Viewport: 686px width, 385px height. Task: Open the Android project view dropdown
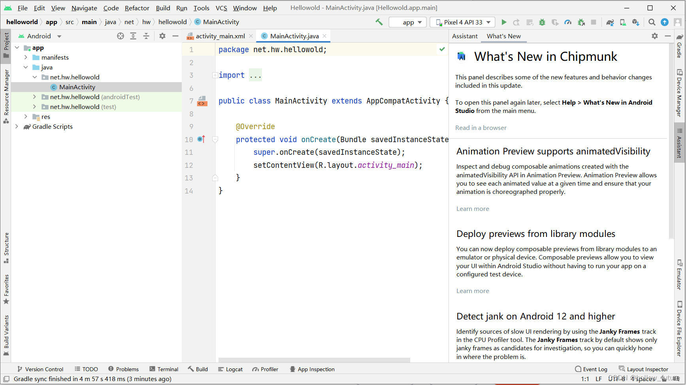40,36
